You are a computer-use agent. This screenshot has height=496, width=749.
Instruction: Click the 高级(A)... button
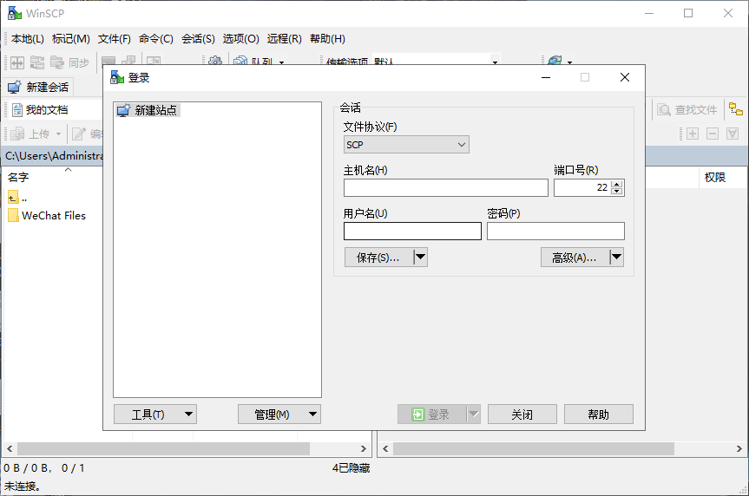point(575,258)
